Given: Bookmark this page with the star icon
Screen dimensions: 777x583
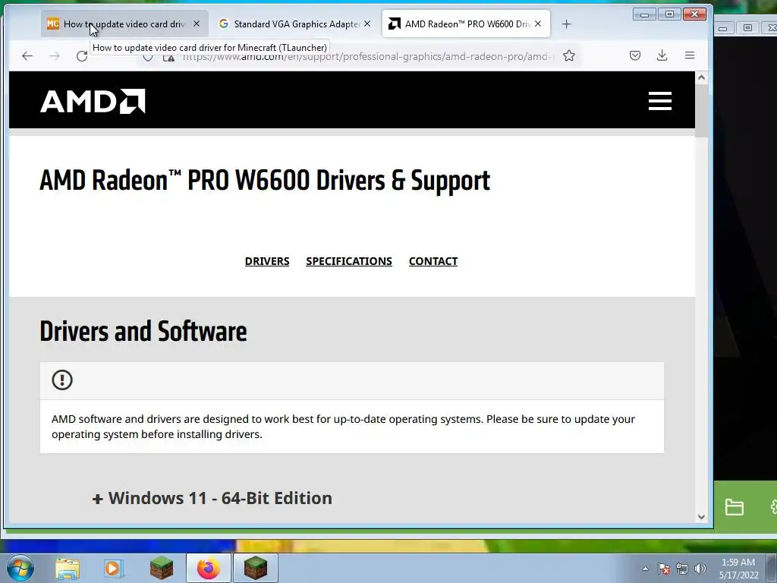Looking at the screenshot, I should coord(569,55).
